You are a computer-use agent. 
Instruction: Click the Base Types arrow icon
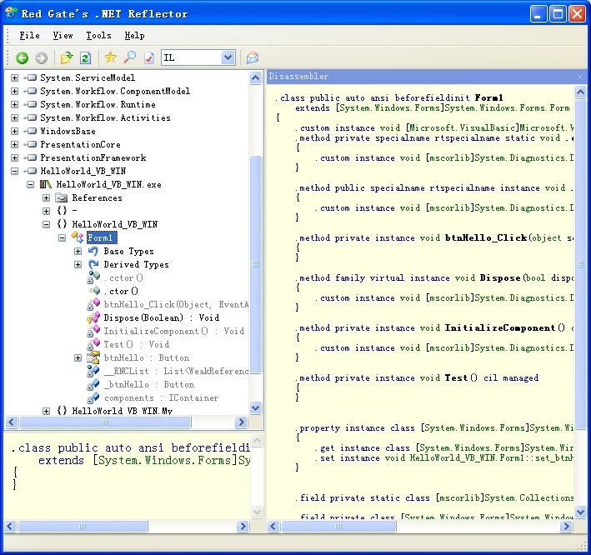pyautogui.click(x=93, y=251)
